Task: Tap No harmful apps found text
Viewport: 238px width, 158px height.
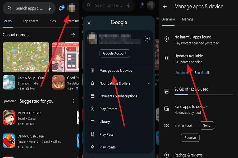Action: pyautogui.click(x=193, y=37)
